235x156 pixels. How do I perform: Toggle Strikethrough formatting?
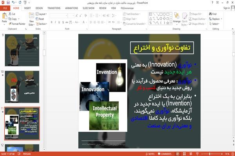pyautogui.click(x=67, y=22)
